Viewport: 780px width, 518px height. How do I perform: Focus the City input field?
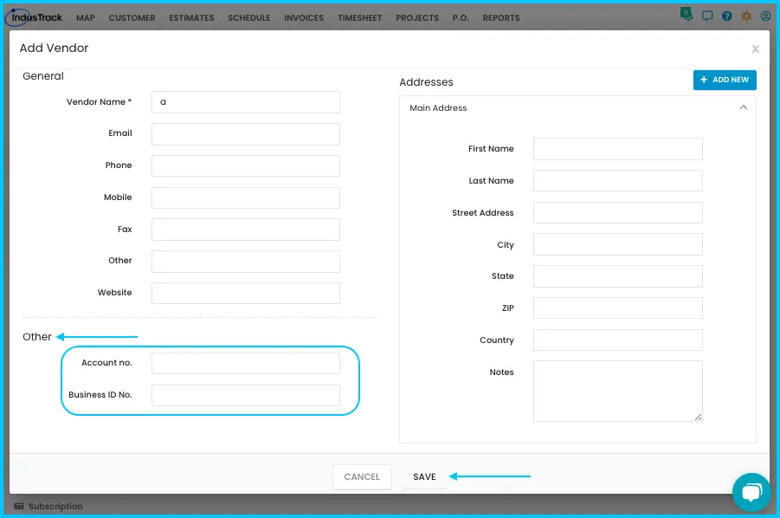(618, 244)
